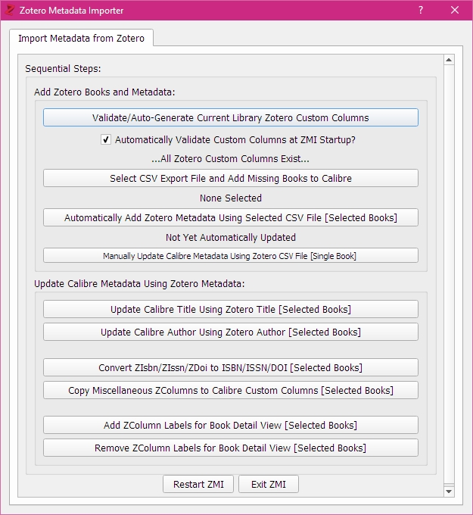Copy Miscellaneous ZColumns to Calibre Custom Columns
The height and width of the screenshot is (515, 473).
pyautogui.click(x=230, y=390)
